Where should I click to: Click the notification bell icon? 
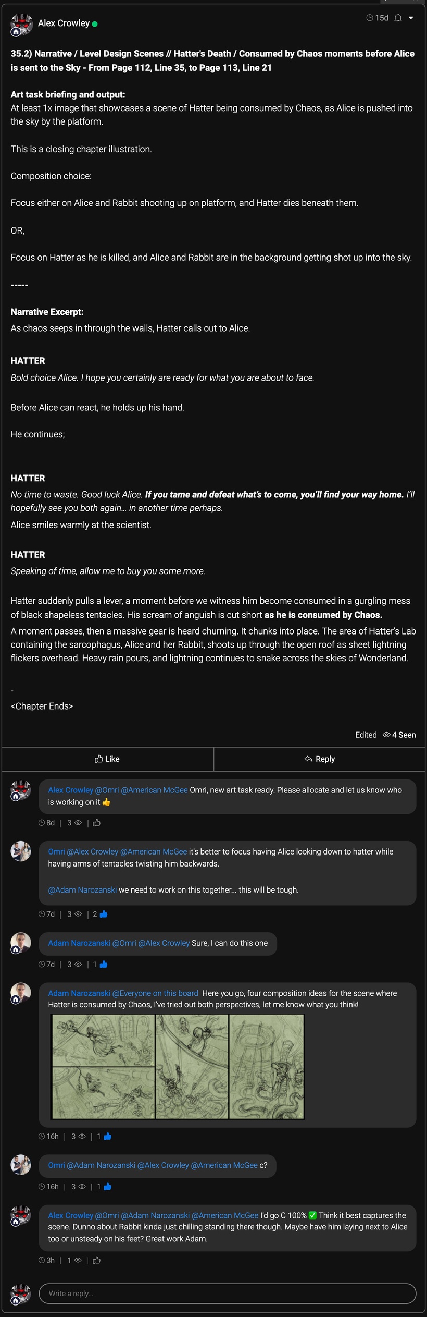(x=398, y=18)
